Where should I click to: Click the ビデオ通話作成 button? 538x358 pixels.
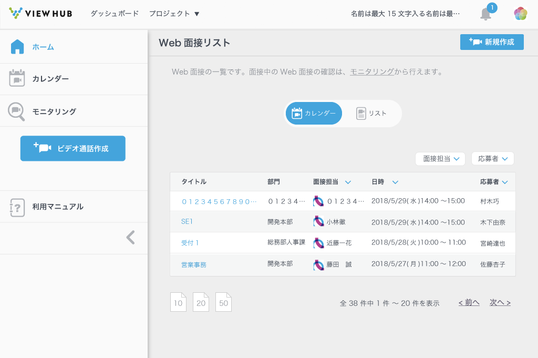[x=73, y=148]
